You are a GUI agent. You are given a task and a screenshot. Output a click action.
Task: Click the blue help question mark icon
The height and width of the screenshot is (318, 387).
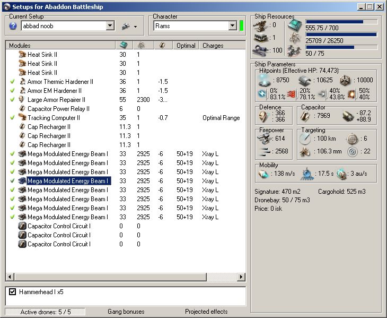coord(13,26)
